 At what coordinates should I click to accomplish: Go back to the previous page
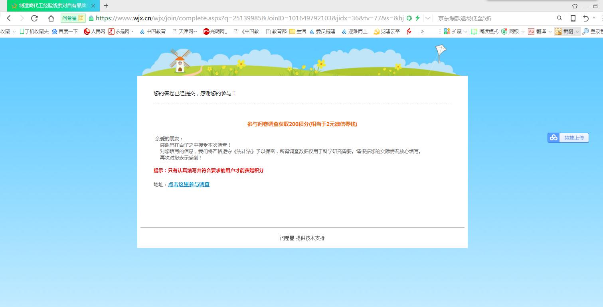[9, 18]
